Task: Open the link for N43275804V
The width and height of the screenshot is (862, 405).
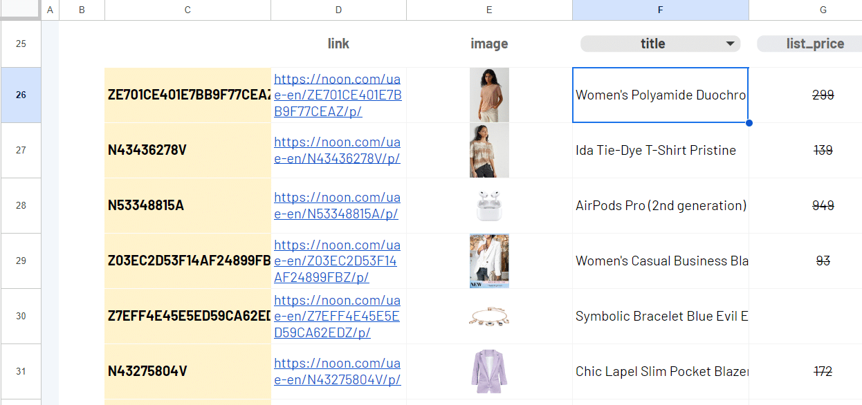Action: [337, 372]
